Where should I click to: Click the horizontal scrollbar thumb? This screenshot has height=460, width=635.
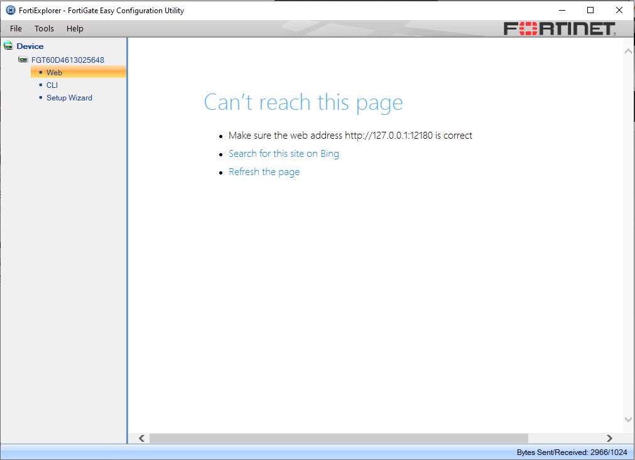tap(339, 438)
